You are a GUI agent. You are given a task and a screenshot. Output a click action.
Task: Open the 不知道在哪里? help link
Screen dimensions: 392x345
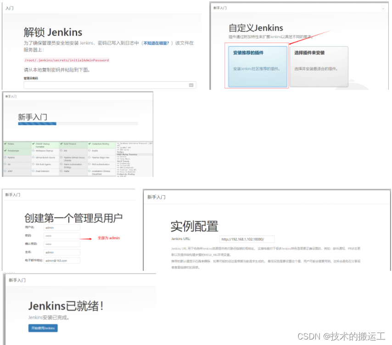[156, 43]
